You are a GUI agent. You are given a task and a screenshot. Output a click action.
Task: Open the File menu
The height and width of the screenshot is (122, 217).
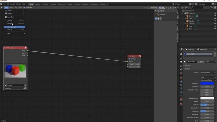click(x=4, y=4)
